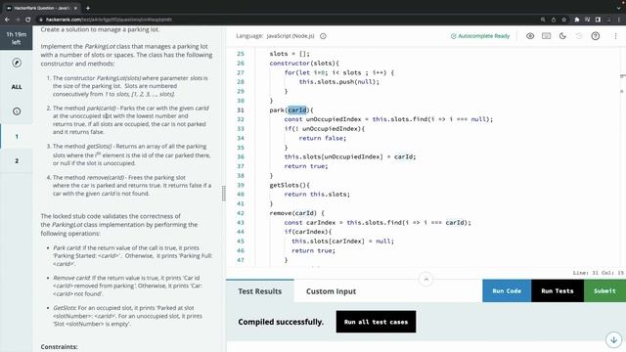The image size is (626, 352).
Task: Click line number 31 in the gutter
Action: coord(241,110)
